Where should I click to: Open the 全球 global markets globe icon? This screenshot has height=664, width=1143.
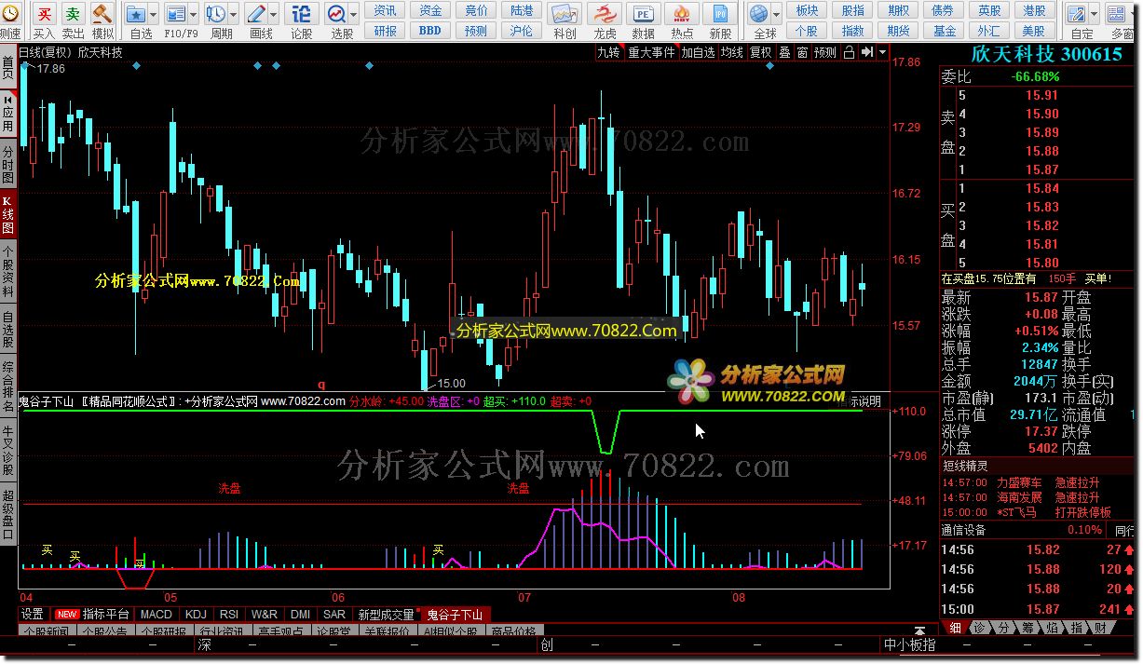759,14
